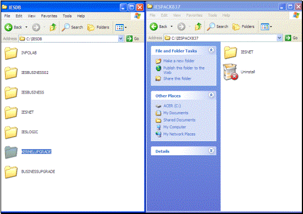Click Publish this folder to the Web
The image size is (303, 214).
(184, 70)
